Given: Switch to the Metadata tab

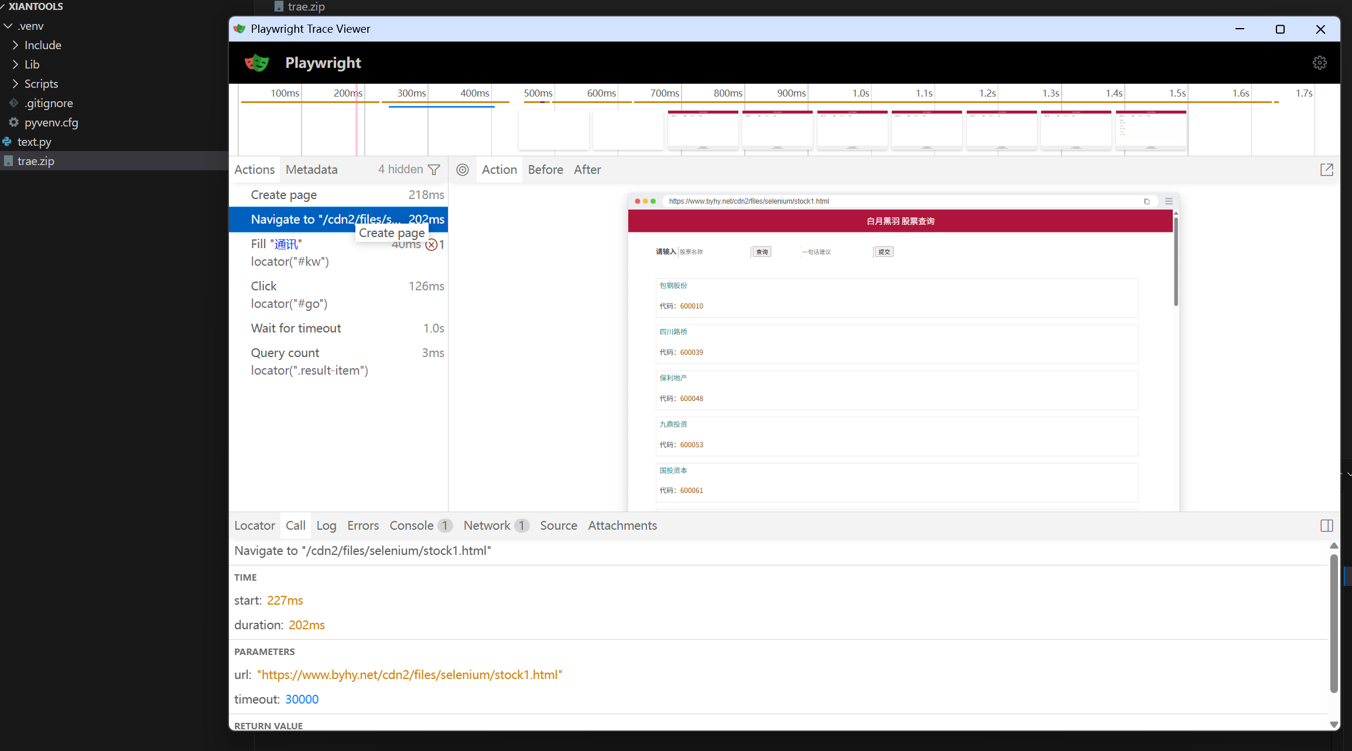Looking at the screenshot, I should (x=312, y=170).
